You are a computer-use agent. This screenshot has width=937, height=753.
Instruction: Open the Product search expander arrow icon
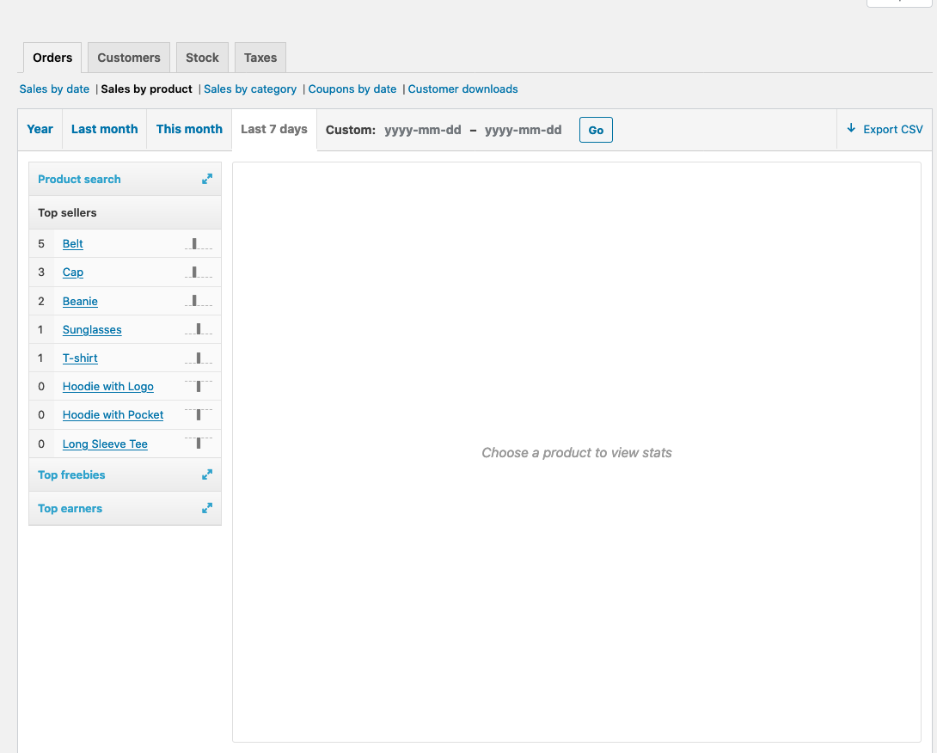click(x=206, y=179)
